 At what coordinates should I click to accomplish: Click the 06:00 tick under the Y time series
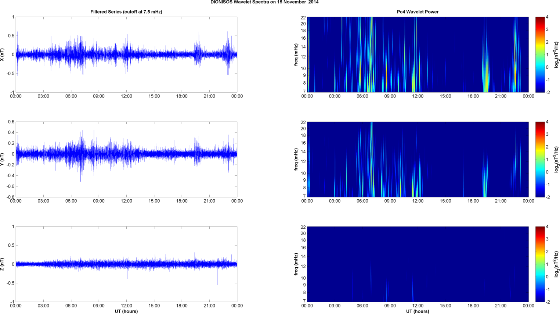coord(71,201)
